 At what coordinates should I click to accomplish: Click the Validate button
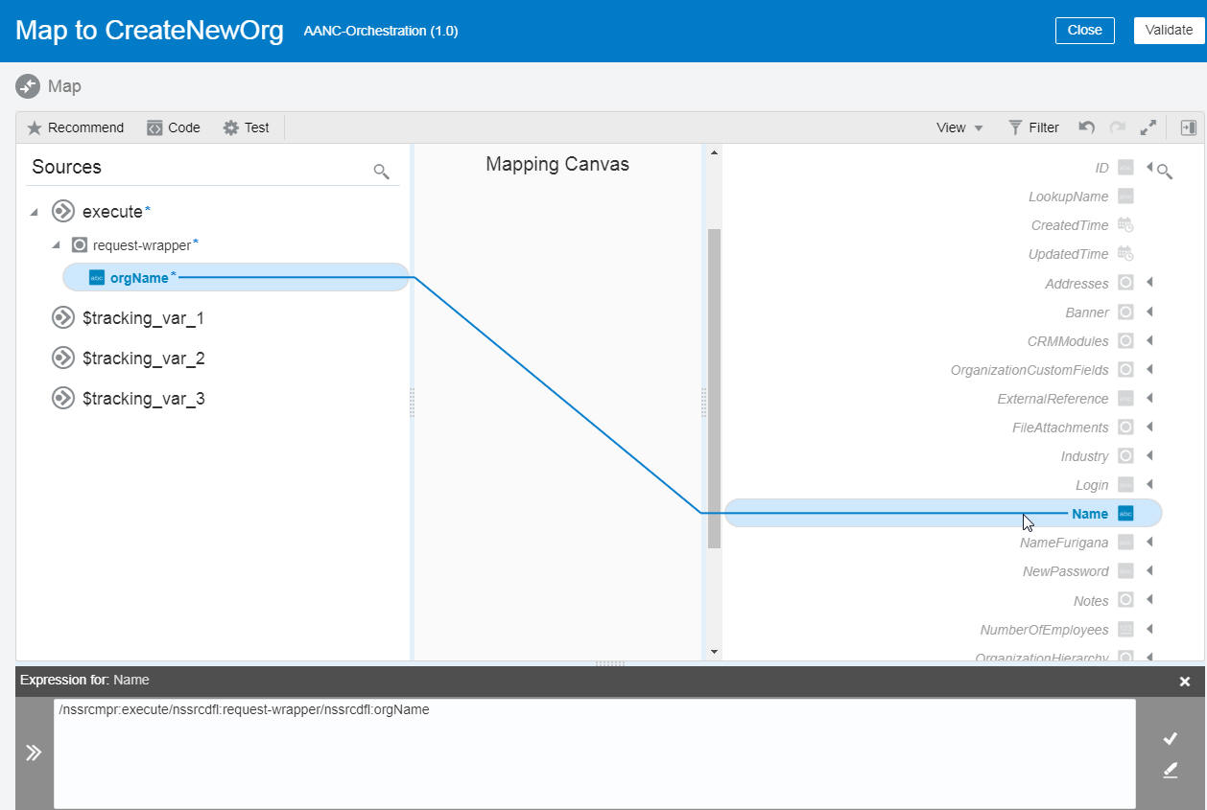pos(1168,30)
